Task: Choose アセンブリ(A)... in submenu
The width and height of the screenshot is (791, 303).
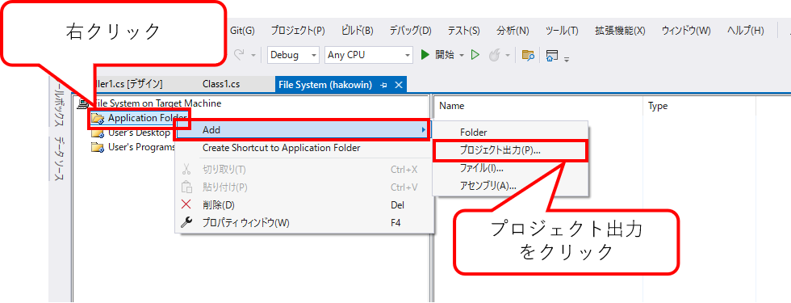Action: 509,185
